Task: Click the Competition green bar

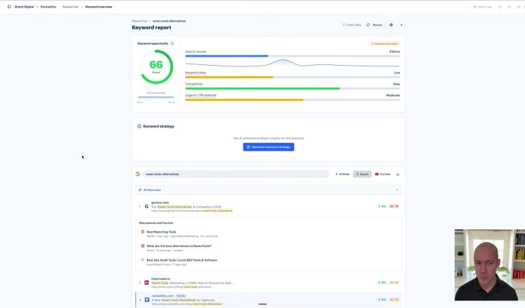Action: (262, 88)
